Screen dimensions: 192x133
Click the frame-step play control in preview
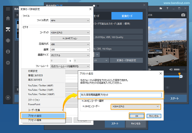point(149,69)
